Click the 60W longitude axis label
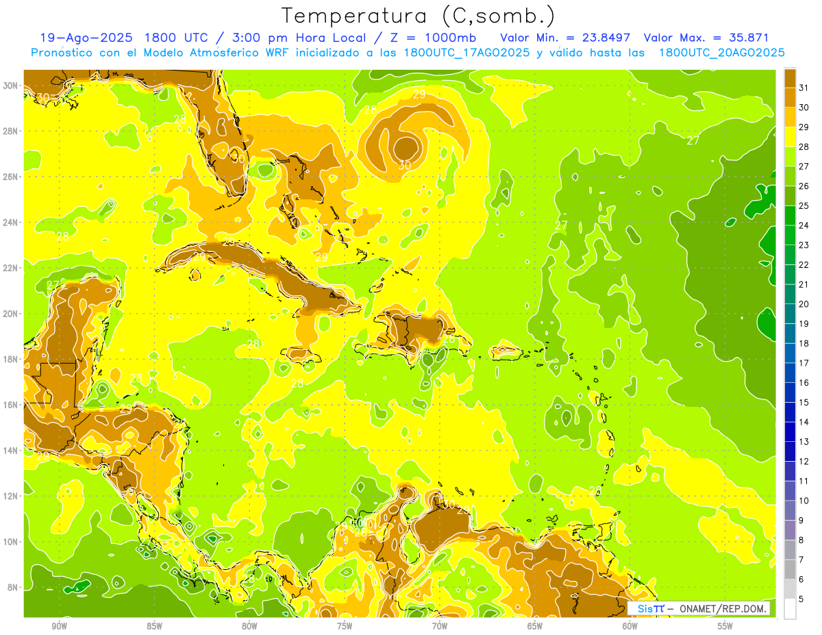Image resolution: width=822 pixels, height=635 pixels. 630,626
